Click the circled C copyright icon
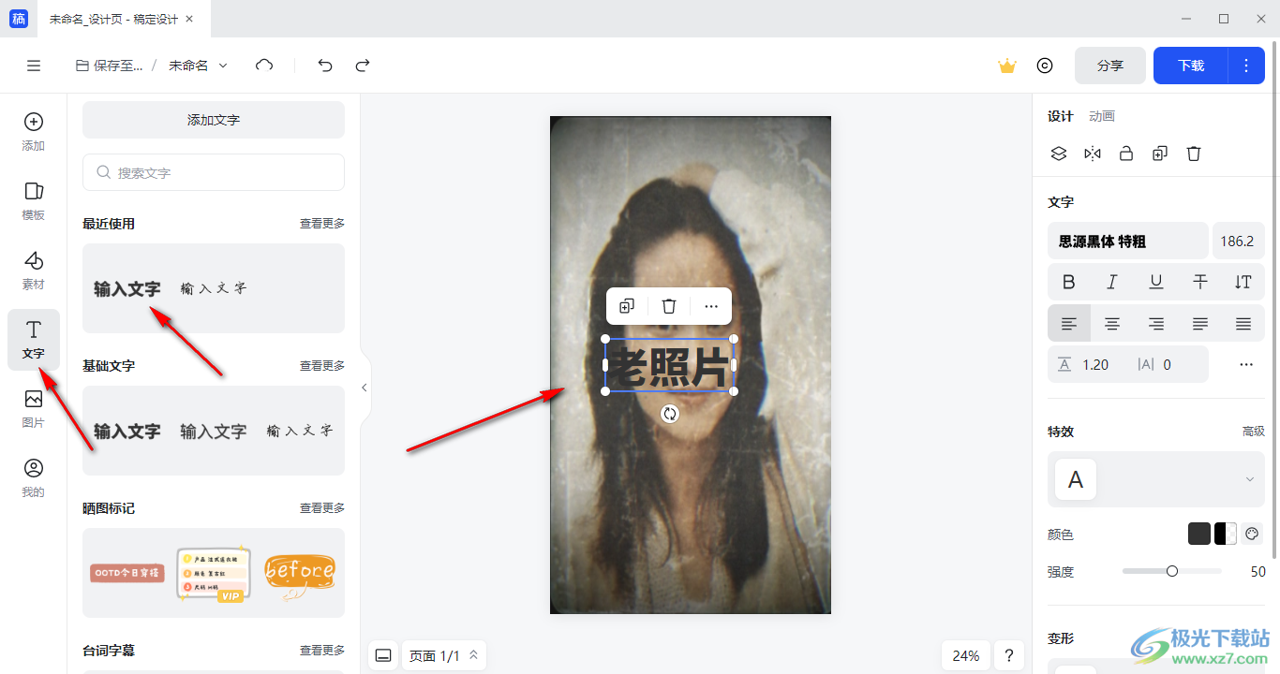The height and width of the screenshot is (674, 1280). pyautogui.click(x=1045, y=66)
